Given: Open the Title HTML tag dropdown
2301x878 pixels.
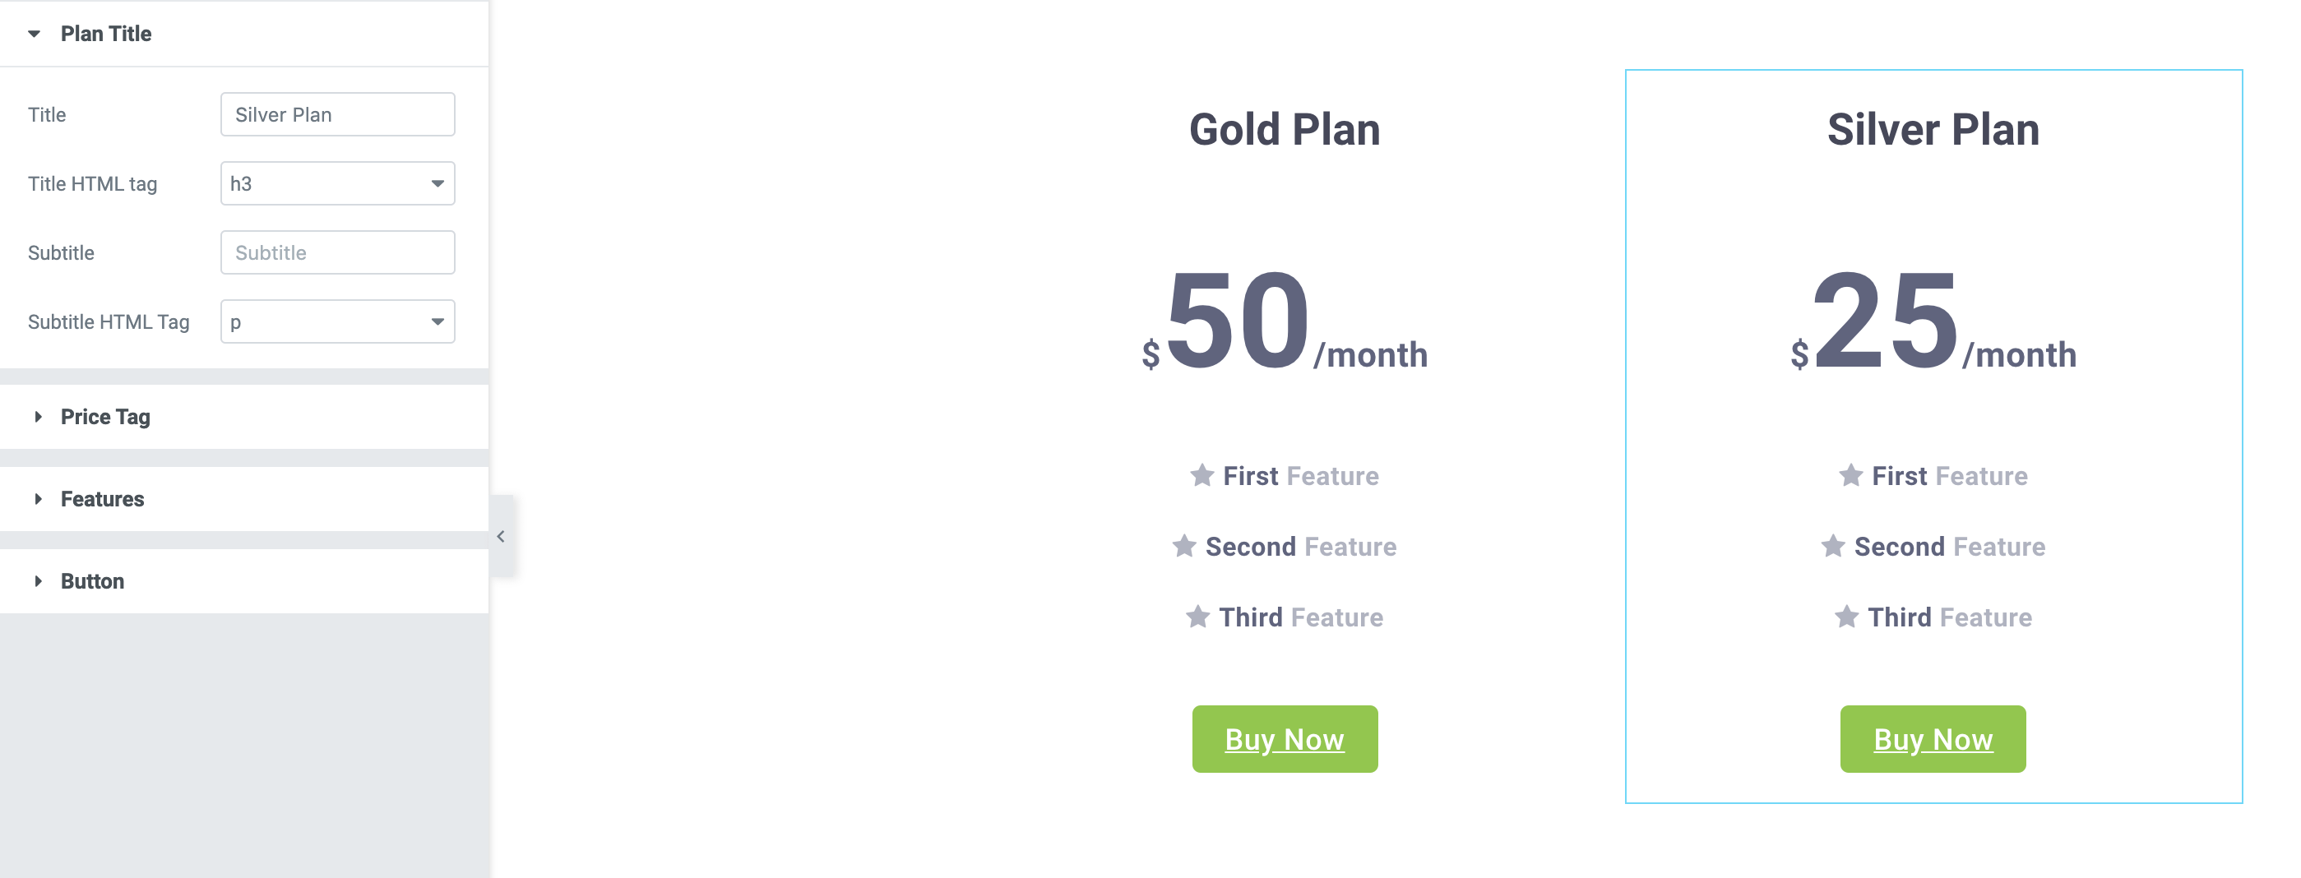Looking at the screenshot, I should [336, 184].
